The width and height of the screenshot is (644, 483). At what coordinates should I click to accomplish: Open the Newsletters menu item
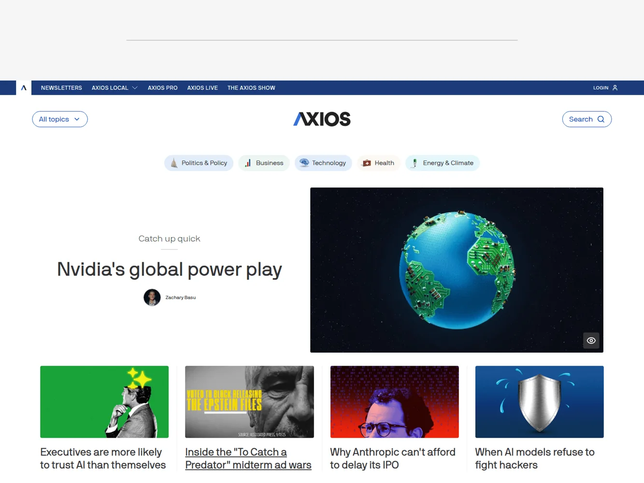(61, 88)
